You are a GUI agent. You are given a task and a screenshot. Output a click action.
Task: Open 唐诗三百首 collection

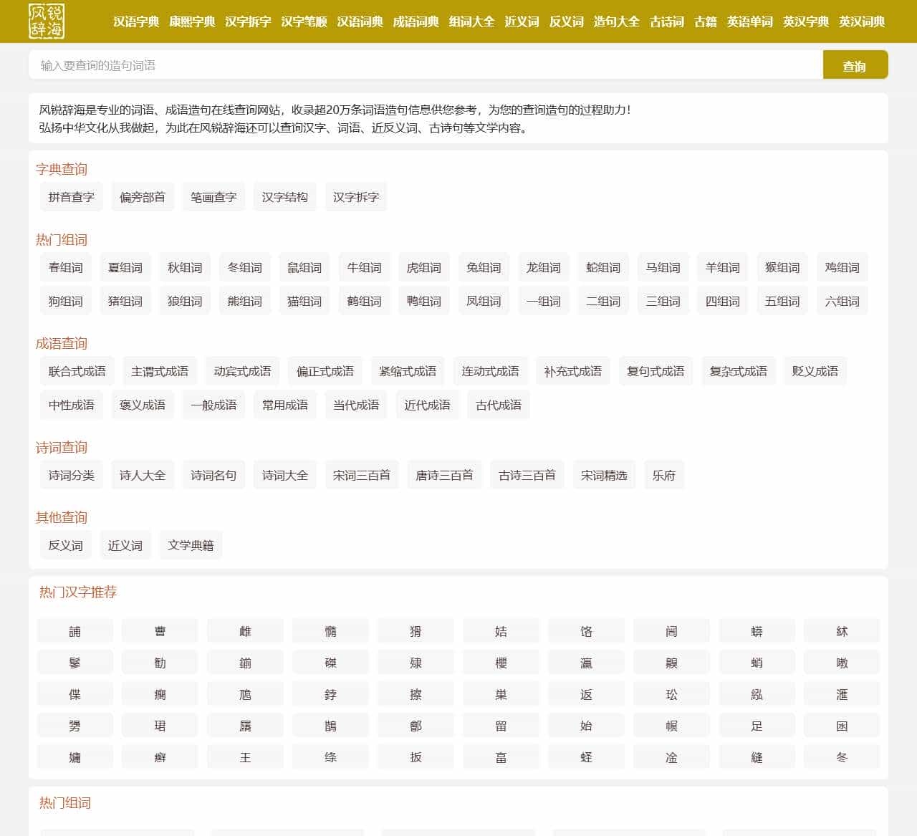[x=444, y=475]
